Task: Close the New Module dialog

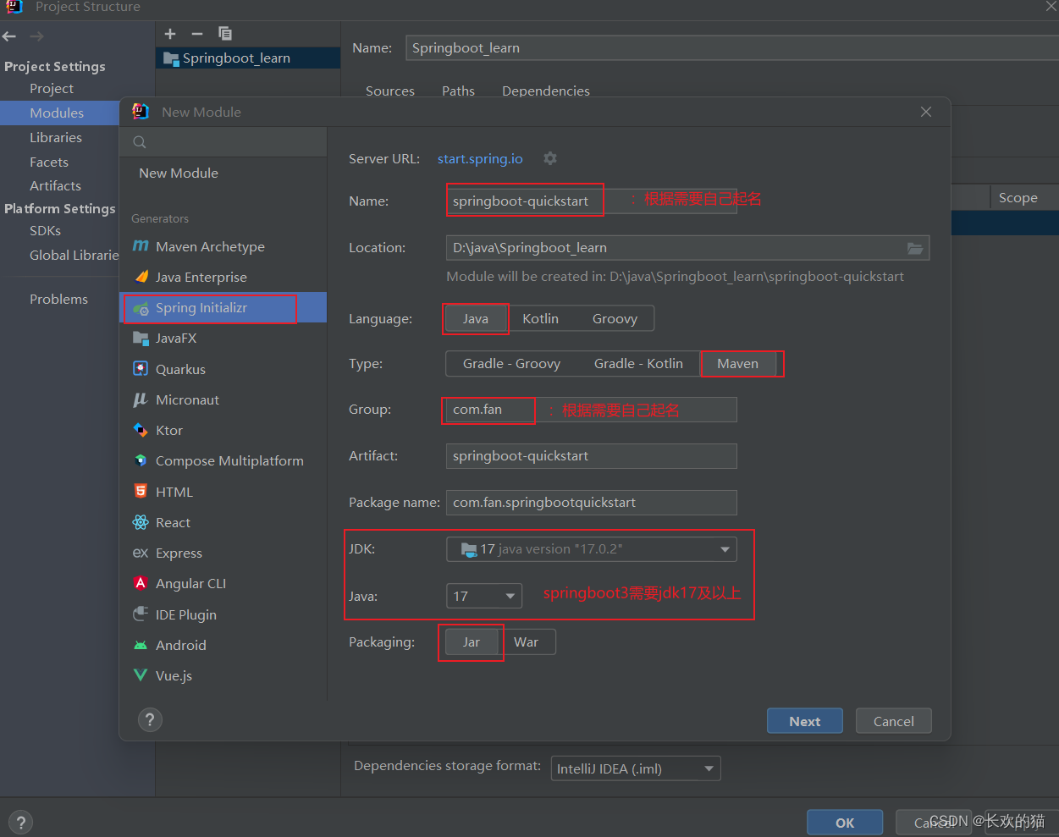Action: 926,112
